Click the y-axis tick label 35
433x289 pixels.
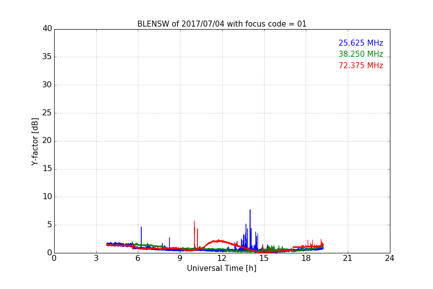click(x=47, y=57)
